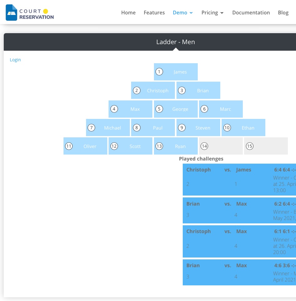Select rank 1 circle for James

(x=159, y=72)
